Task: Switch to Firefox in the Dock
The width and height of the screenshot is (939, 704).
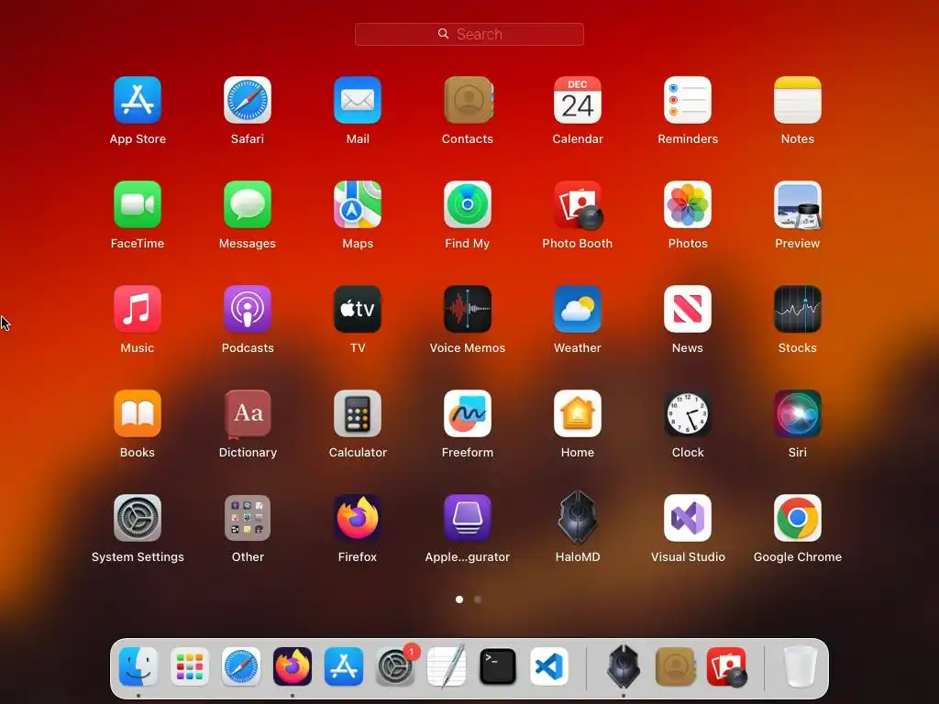Action: pos(293,666)
